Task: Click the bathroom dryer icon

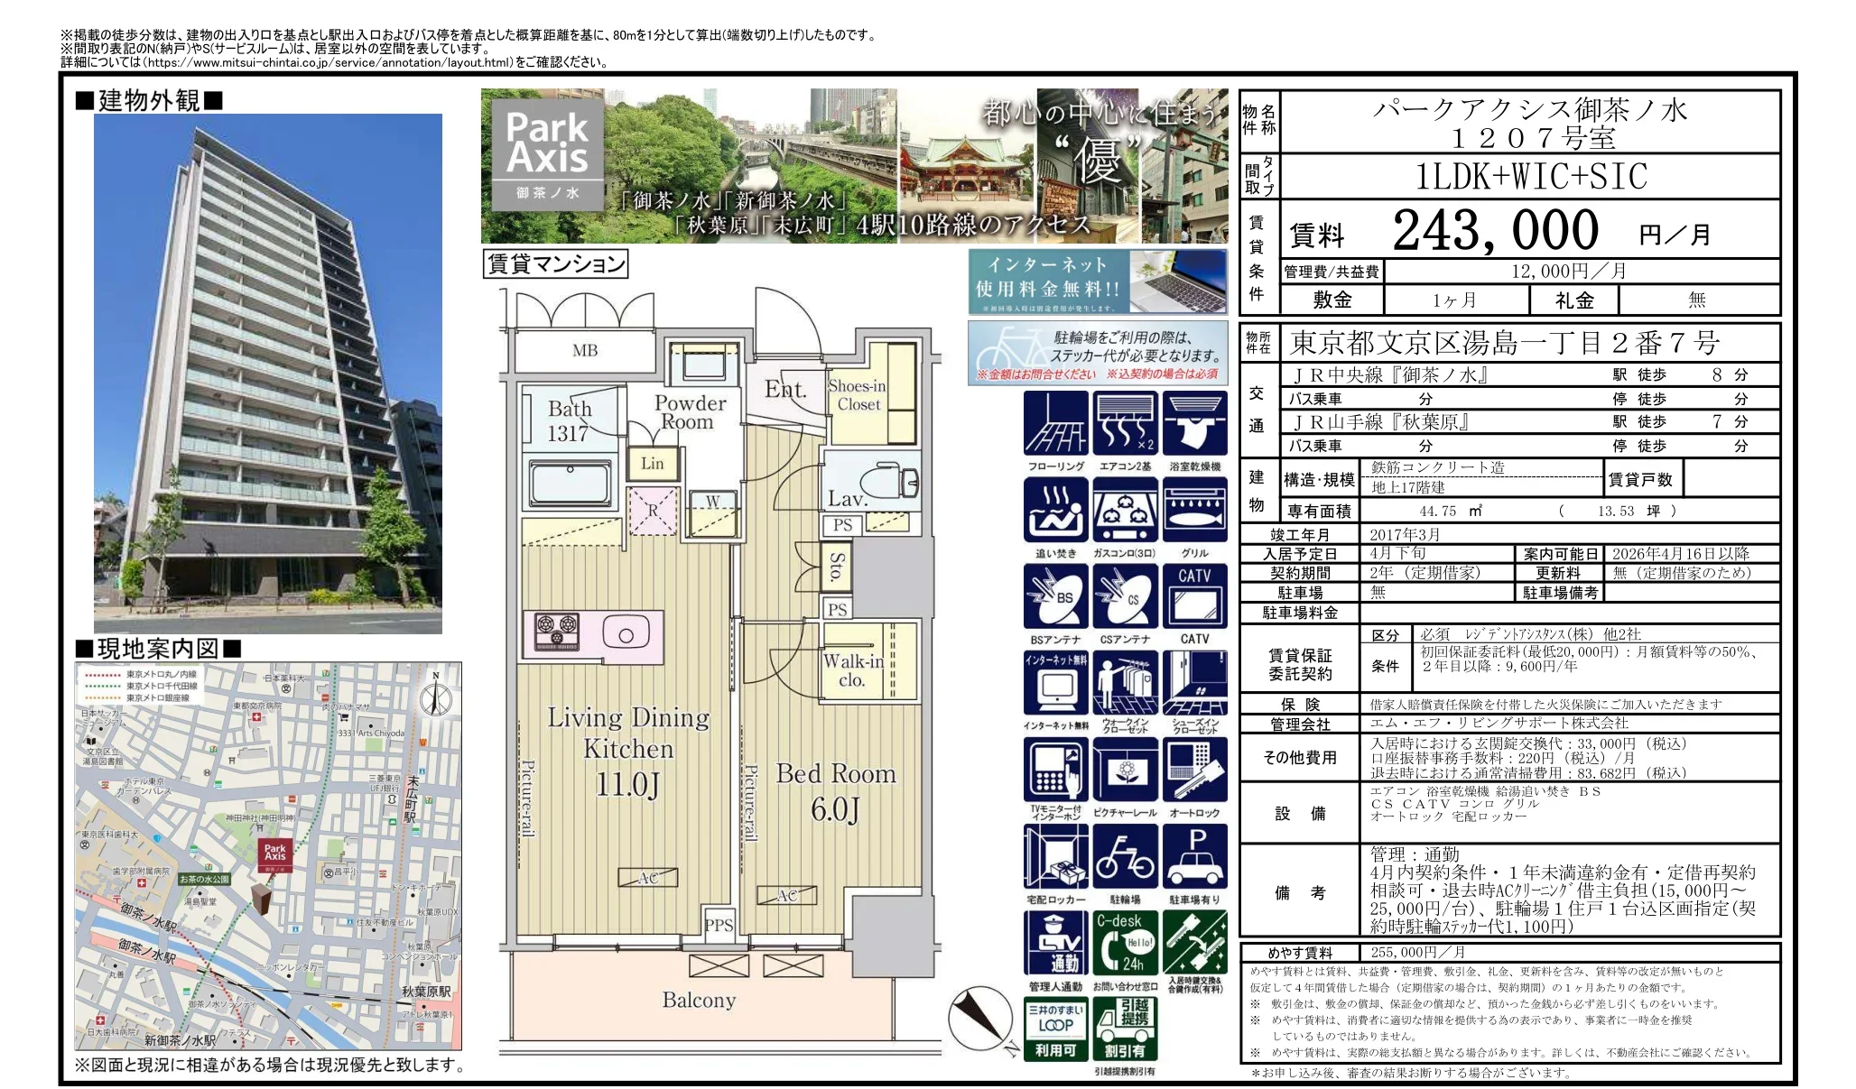Action: coord(1194,423)
